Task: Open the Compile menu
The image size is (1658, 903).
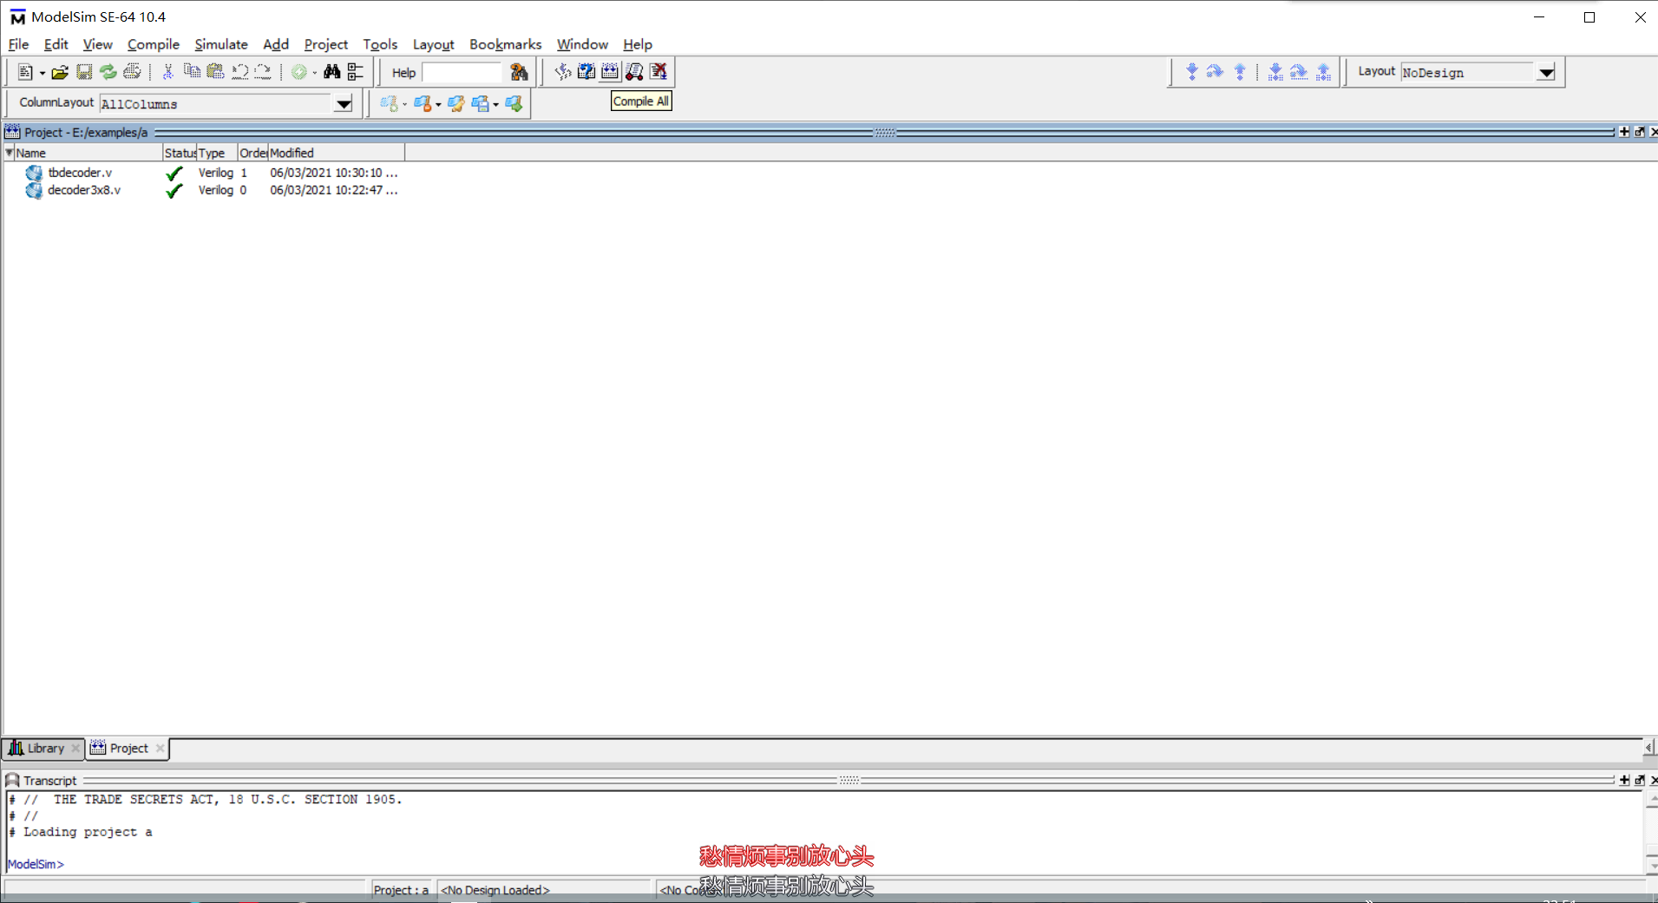Action: pyautogui.click(x=153, y=44)
